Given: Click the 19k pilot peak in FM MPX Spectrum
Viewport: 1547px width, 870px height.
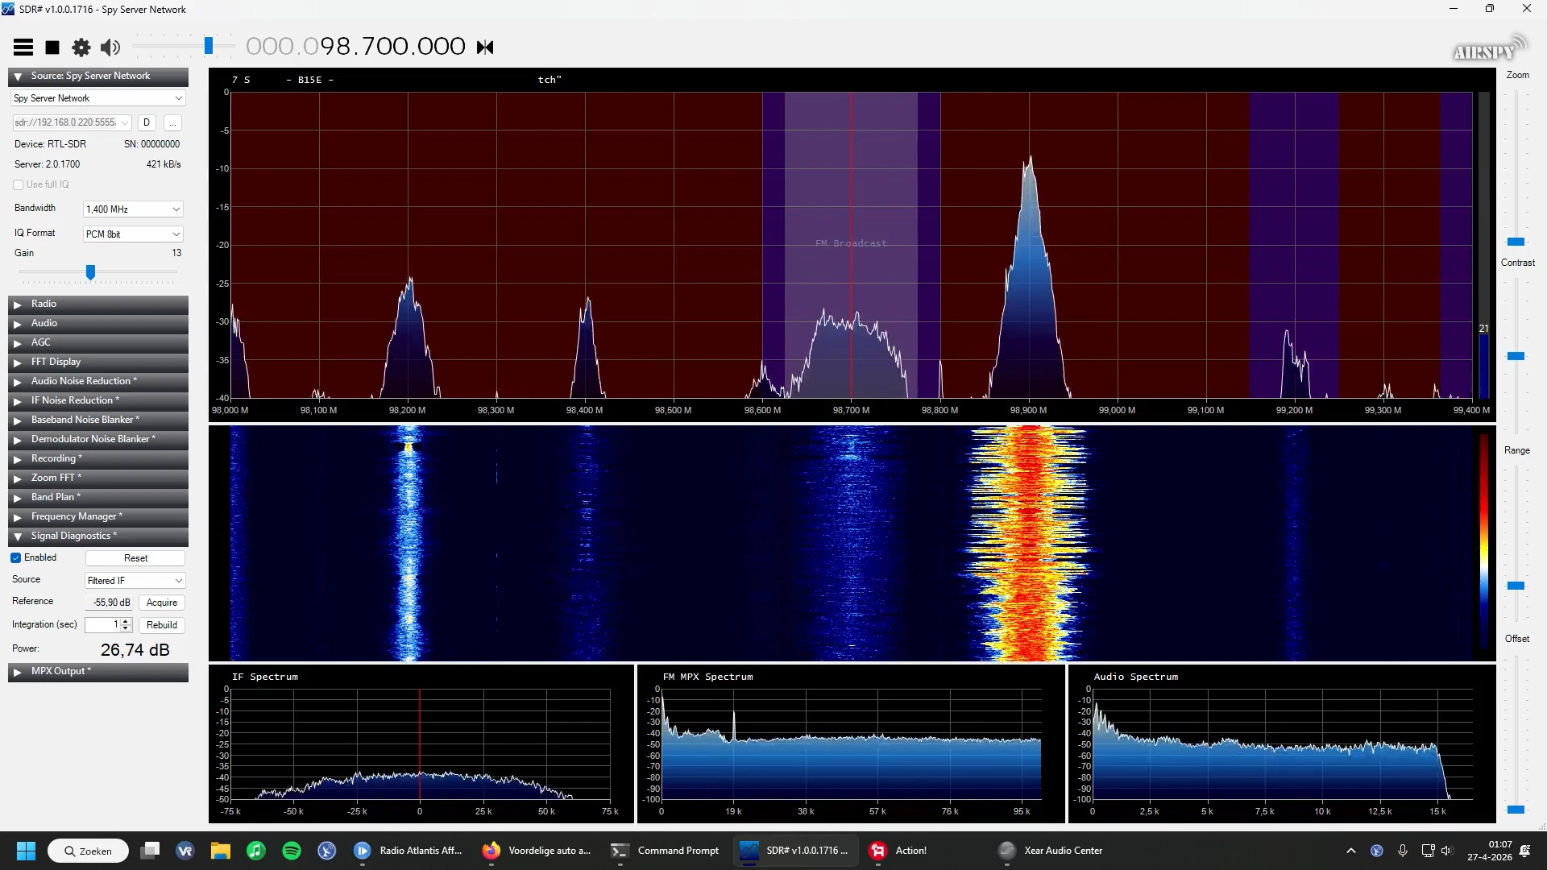Looking at the screenshot, I should pyautogui.click(x=733, y=725).
